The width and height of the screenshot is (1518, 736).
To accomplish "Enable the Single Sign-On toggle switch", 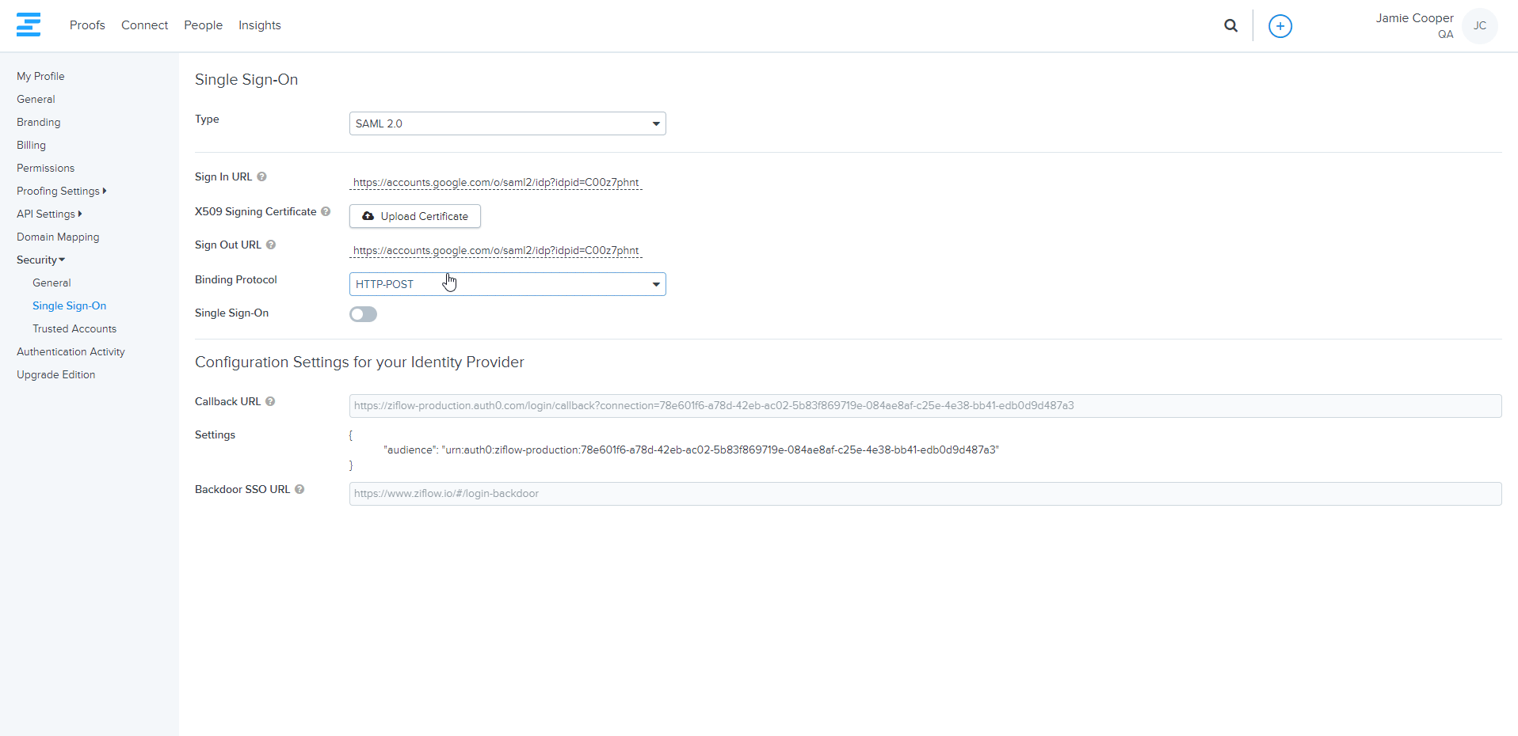I will tap(363, 314).
